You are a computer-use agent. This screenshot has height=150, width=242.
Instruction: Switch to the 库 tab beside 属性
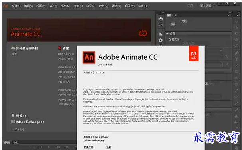175,16
